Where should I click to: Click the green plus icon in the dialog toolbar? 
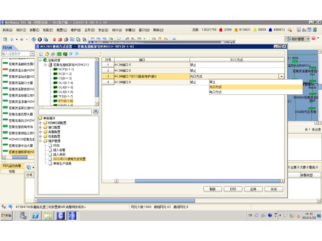coord(71,54)
